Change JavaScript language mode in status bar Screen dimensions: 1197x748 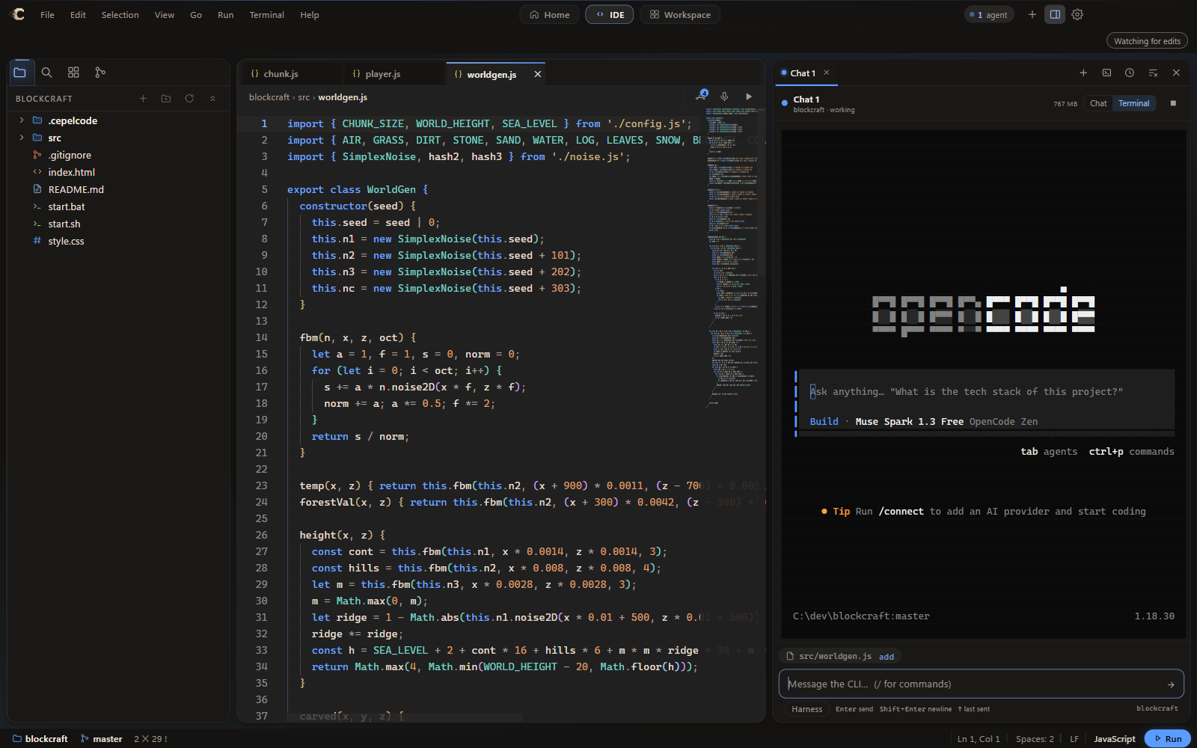coord(1114,738)
